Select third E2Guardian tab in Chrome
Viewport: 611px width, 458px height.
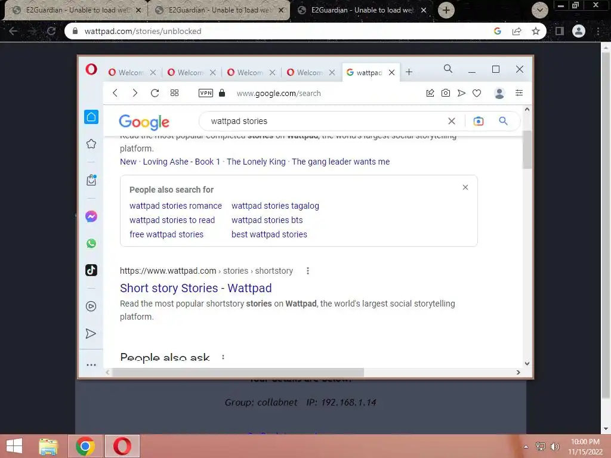click(360, 10)
